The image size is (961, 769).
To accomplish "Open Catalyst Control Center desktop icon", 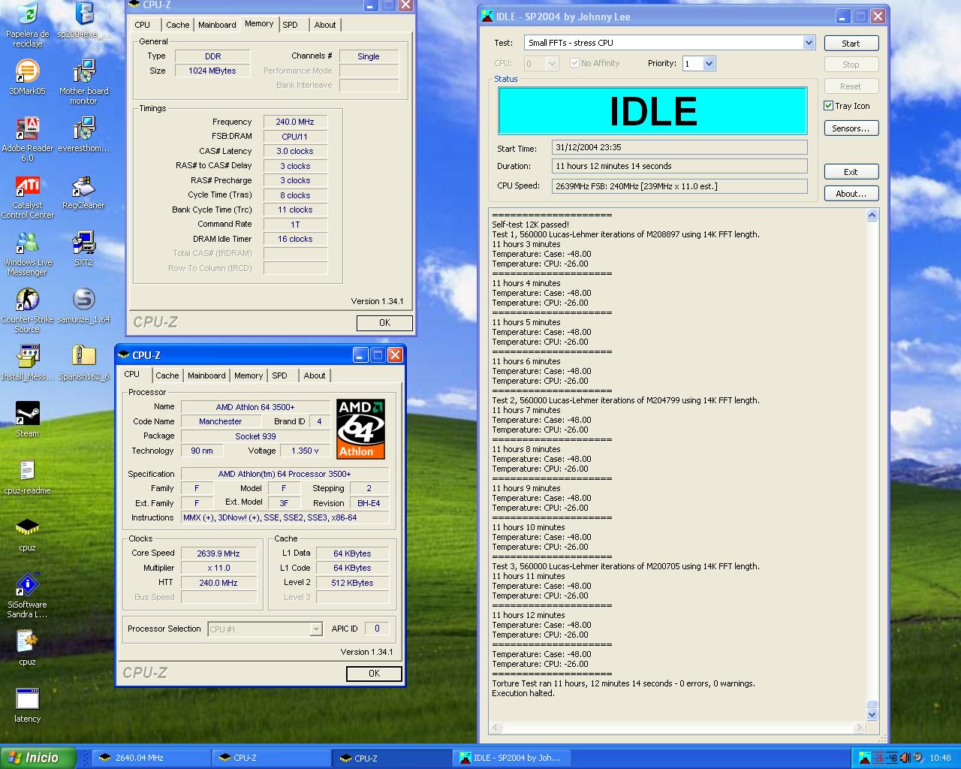I will [27, 187].
